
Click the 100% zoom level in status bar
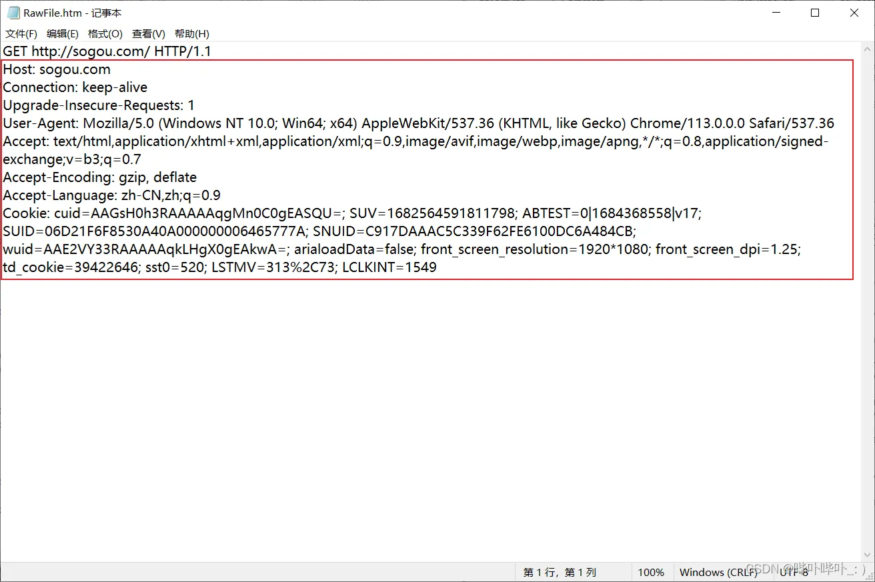click(x=651, y=572)
